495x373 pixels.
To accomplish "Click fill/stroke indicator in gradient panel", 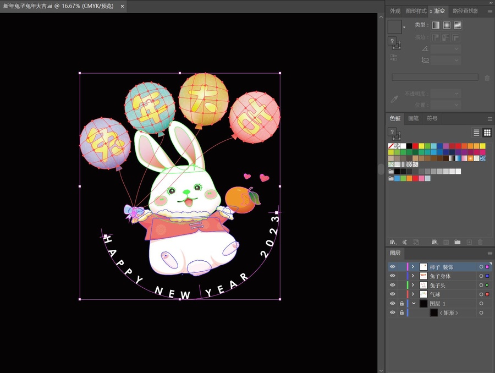I will tap(394, 43).
